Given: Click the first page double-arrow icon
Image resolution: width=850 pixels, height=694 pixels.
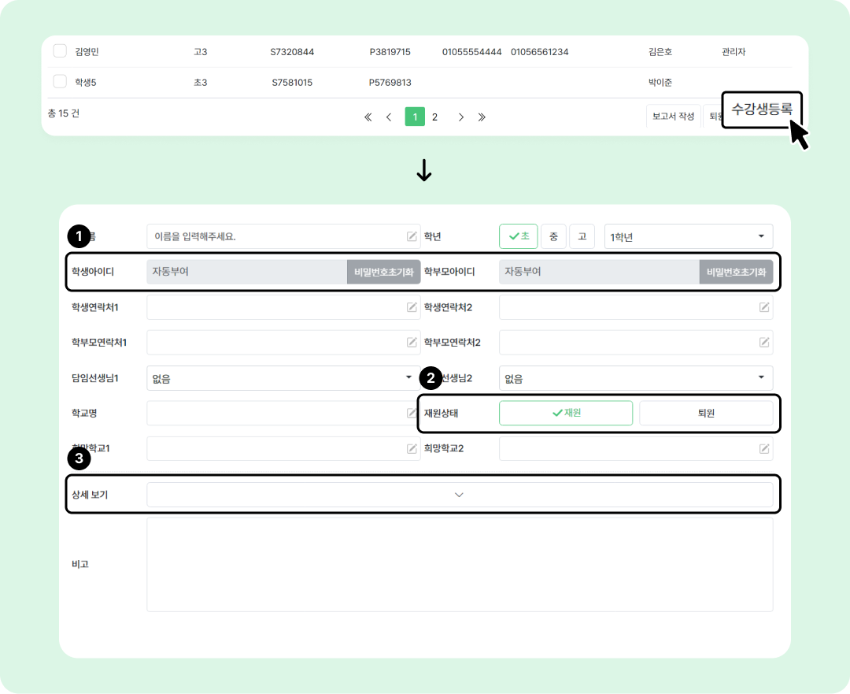Looking at the screenshot, I should (368, 117).
